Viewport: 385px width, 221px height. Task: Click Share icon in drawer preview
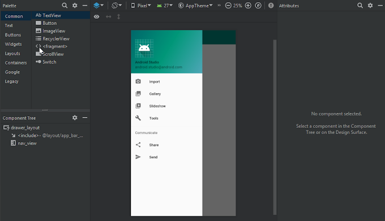pos(138,145)
